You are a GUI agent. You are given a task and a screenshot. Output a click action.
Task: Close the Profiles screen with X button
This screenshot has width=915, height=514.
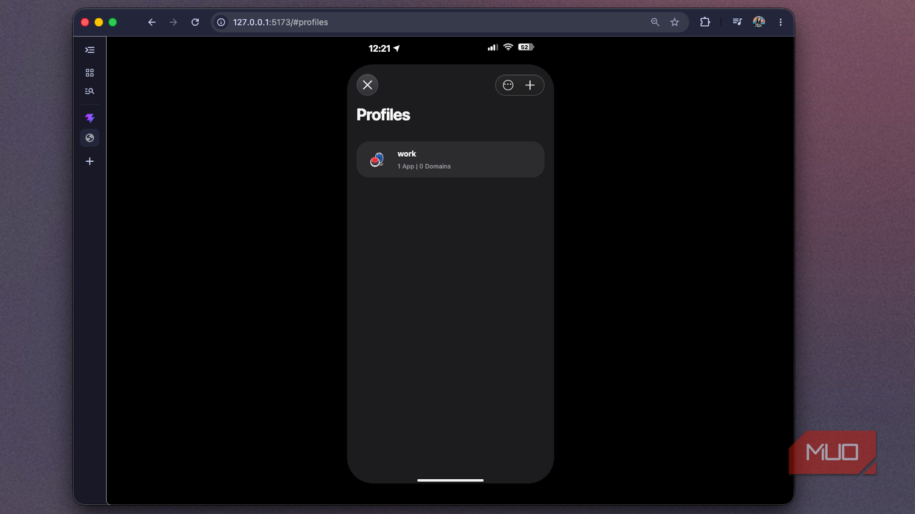(367, 85)
